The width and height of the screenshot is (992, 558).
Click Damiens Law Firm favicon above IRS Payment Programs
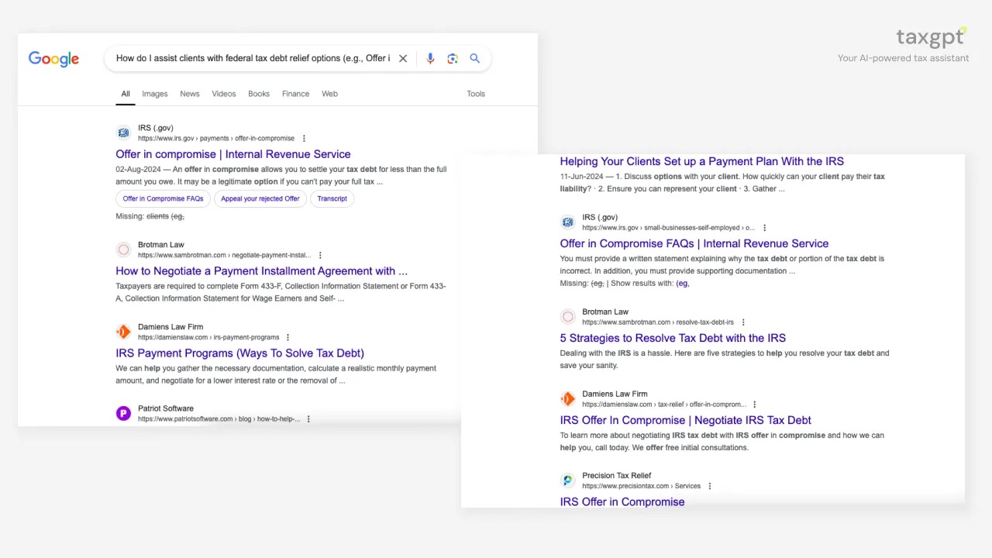pyautogui.click(x=123, y=332)
